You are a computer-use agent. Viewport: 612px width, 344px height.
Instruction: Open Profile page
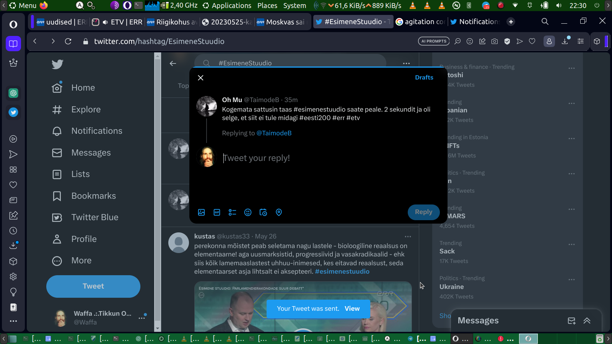point(74,239)
